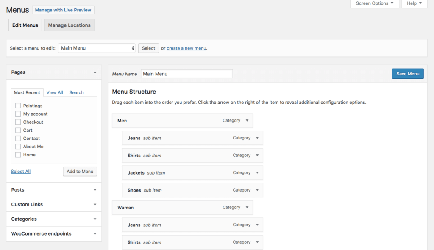Open the Help dropdown
Image resolution: width=434 pixels, height=250 pixels.
coord(414,3)
